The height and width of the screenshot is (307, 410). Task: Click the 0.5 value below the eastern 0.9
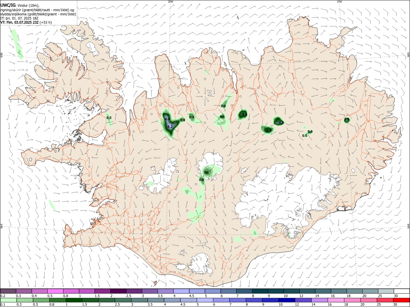305,136
